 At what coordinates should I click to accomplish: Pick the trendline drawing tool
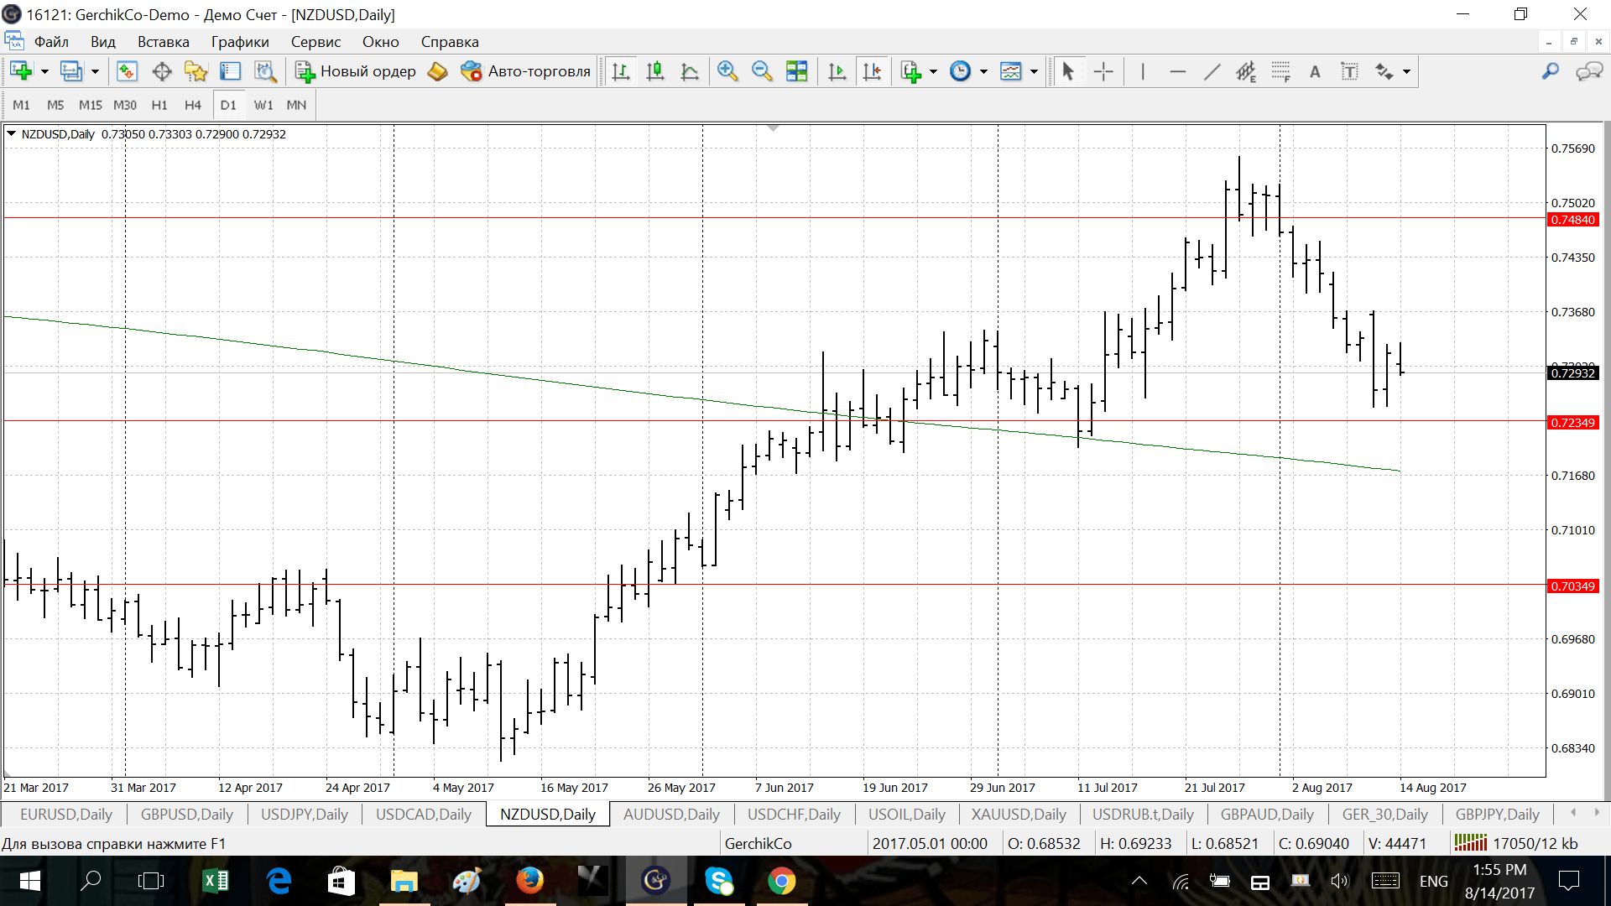click(x=1212, y=71)
